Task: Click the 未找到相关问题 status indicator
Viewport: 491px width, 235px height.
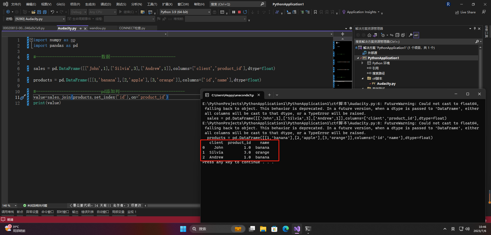Action: [35, 206]
